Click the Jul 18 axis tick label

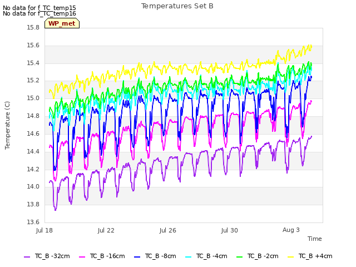[x=44, y=230]
